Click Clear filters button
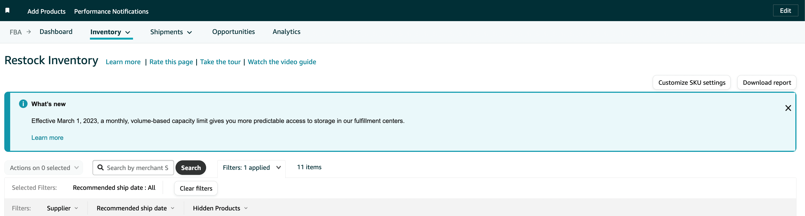 coord(196,188)
